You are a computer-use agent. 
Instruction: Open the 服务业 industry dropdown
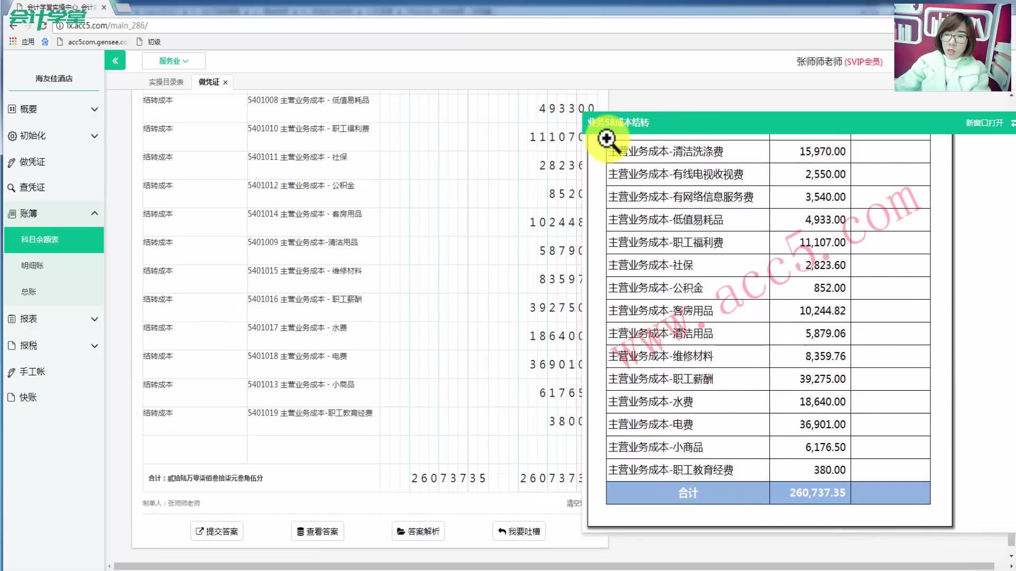click(x=174, y=61)
